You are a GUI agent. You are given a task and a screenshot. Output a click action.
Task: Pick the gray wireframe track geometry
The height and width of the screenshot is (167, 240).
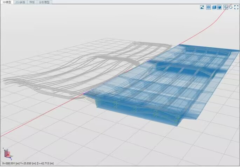point(88,70)
